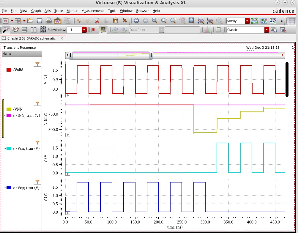The width and height of the screenshot is (298, 233).
Task: Expand the Vcp strip play arrow
Action: click(68, 213)
